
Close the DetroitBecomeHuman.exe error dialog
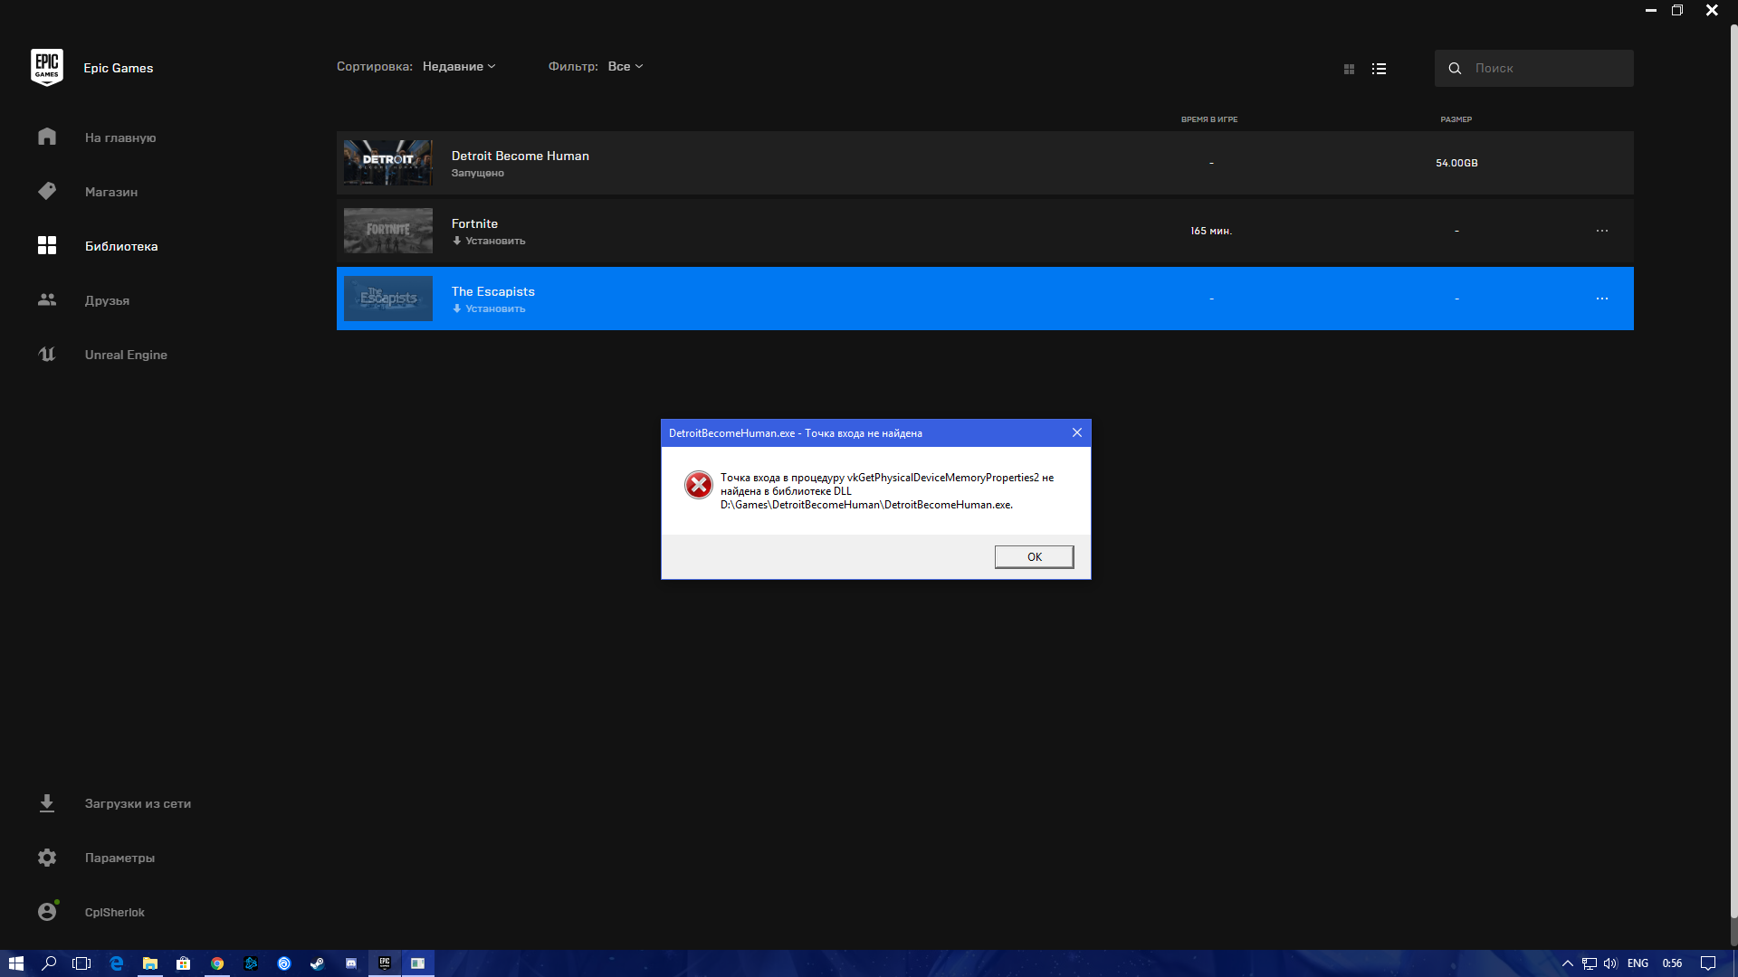[1076, 432]
